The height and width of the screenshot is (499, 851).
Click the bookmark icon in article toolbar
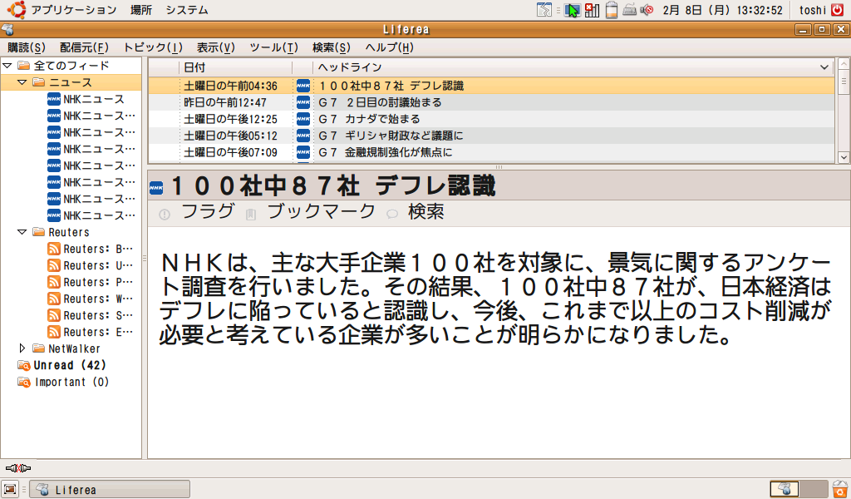pyautogui.click(x=251, y=215)
